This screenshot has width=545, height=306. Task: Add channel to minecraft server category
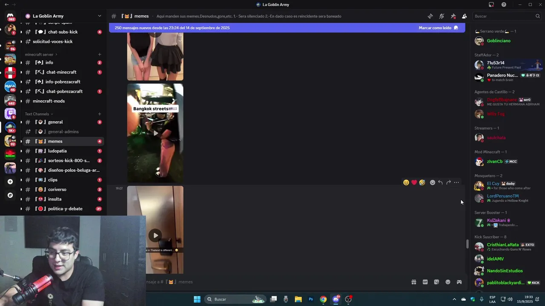tap(100, 54)
